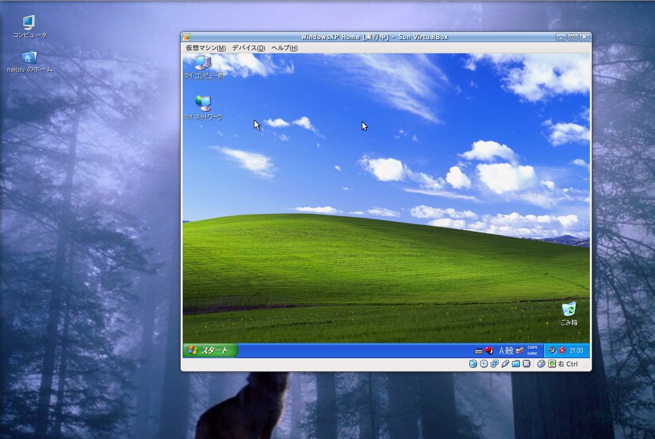The height and width of the screenshot is (439, 655).
Task: Click the VirtualBox USB devices status icon
Action: [x=505, y=364]
